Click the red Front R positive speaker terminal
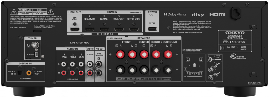This screenshot has height=97, width=269. (120, 55)
